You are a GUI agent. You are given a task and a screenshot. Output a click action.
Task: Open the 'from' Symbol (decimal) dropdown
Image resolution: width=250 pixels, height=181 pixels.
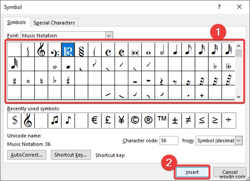point(239,141)
